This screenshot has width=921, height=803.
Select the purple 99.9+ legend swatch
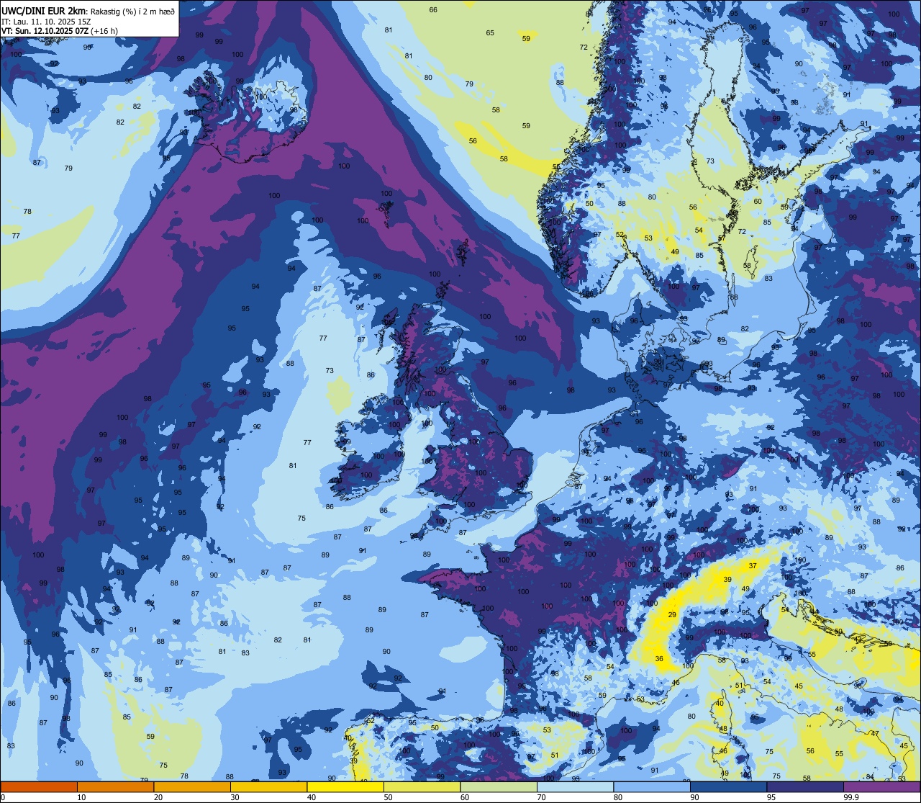(x=881, y=786)
